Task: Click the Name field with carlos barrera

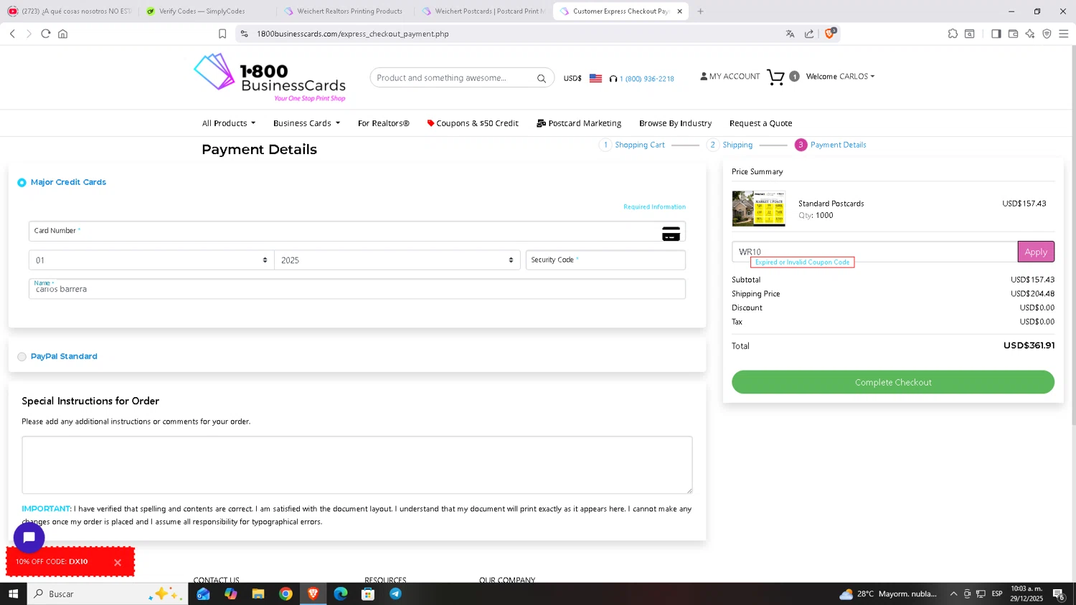Action: tap(357, 289)
